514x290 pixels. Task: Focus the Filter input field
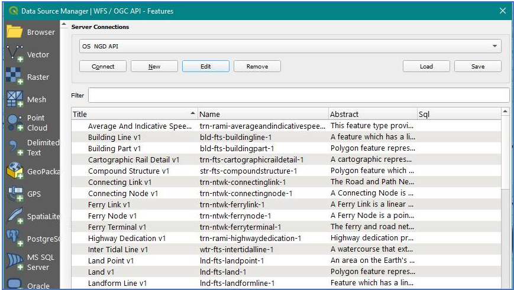pos(299,95)
